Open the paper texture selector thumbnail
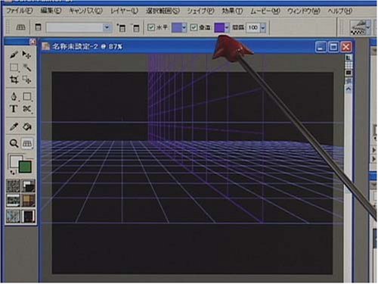Viewport: 378px width, 284px height. [x=13, y=186]
